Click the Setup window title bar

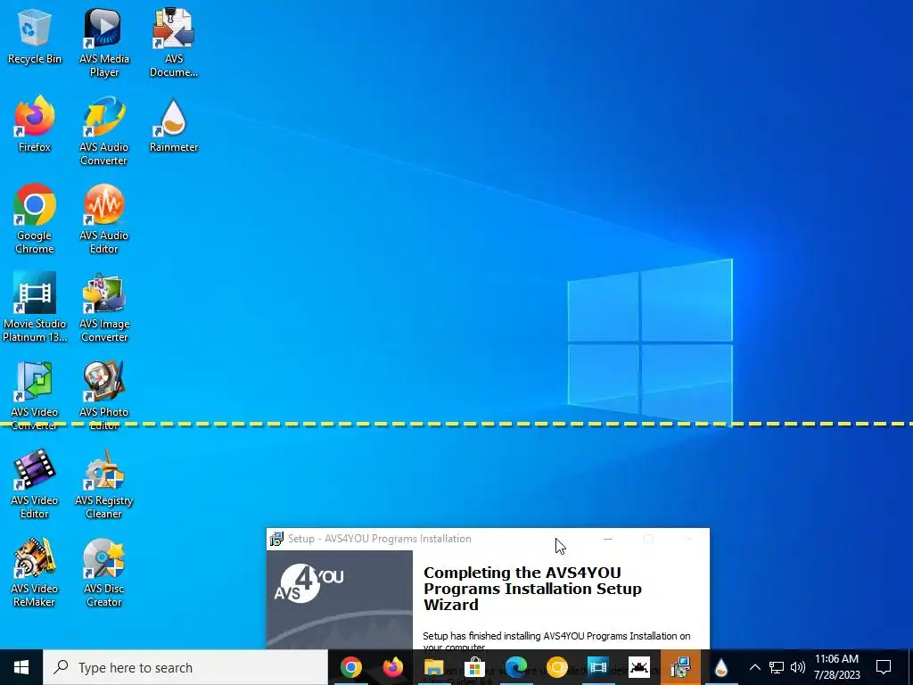pos(488,539)
